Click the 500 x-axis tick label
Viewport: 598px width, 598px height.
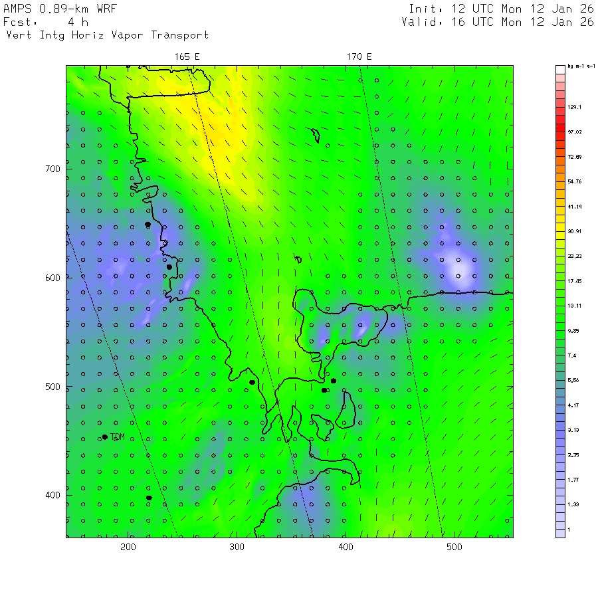pyautogui.click(x=454, y=547)
